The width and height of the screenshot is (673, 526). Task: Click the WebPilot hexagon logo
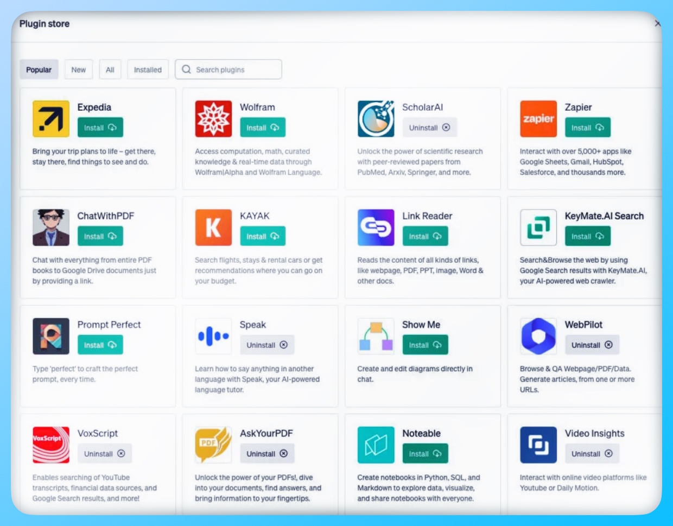538,336
